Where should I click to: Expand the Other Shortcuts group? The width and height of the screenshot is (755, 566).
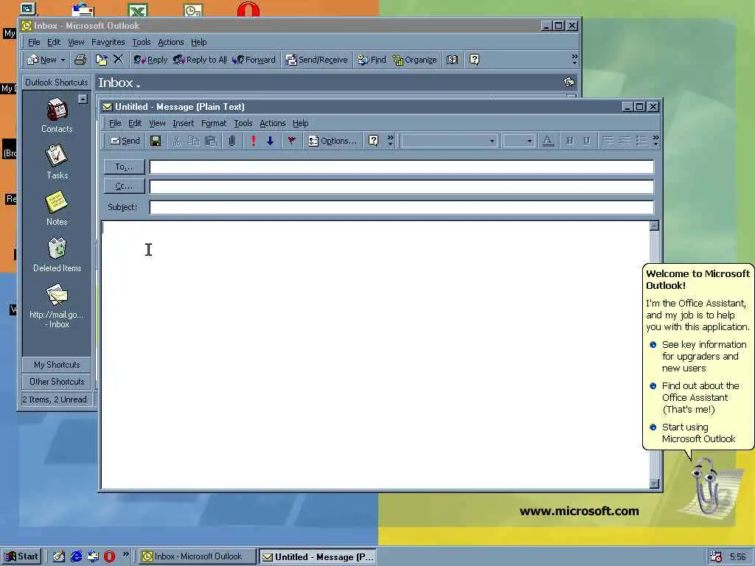56,382
